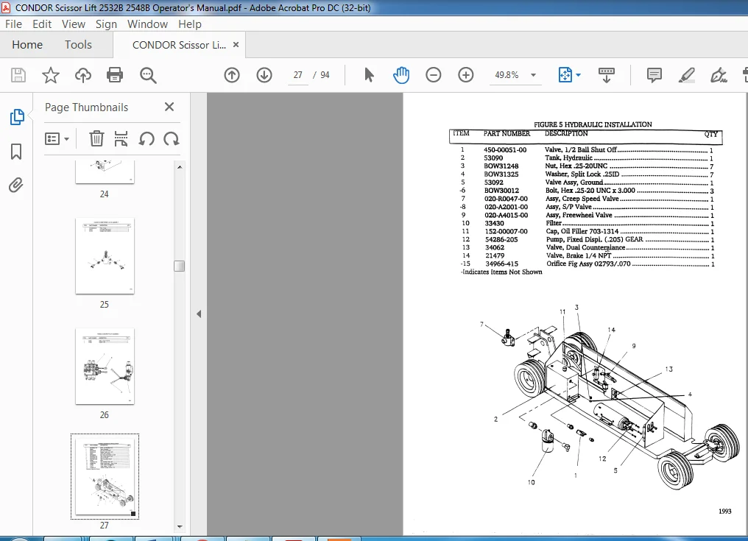Activate the Hand pan tool
Screen dimensions: 748x541
(401, 75)
